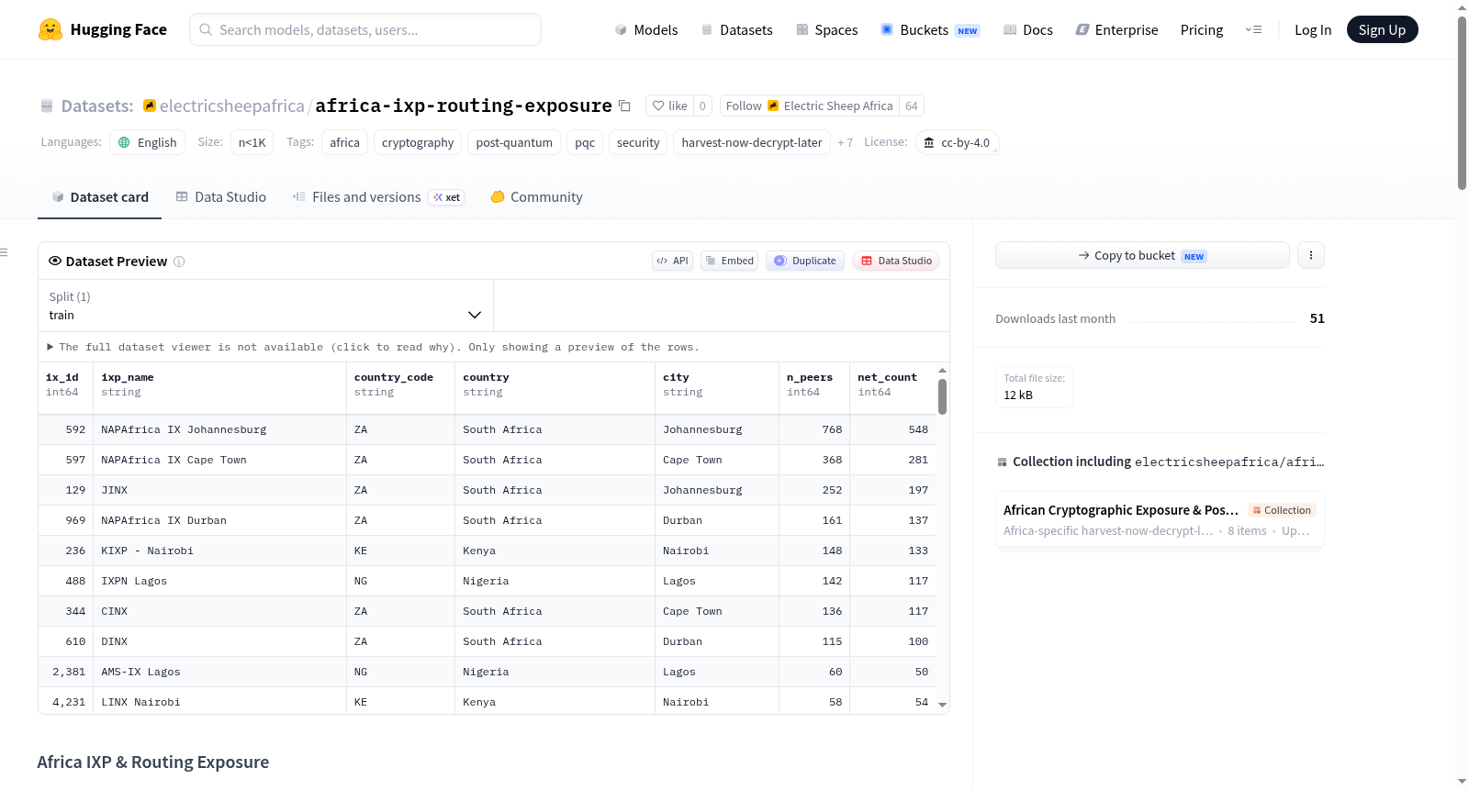
Task: Open the Community tab
Action: tap(537, 196)
